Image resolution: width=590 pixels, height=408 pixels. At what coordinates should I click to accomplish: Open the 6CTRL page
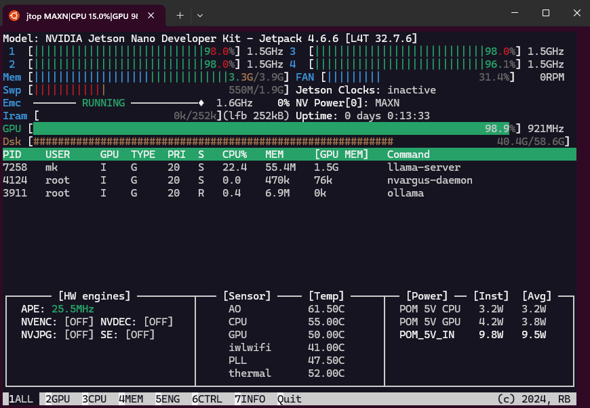(x=207, y=399)
